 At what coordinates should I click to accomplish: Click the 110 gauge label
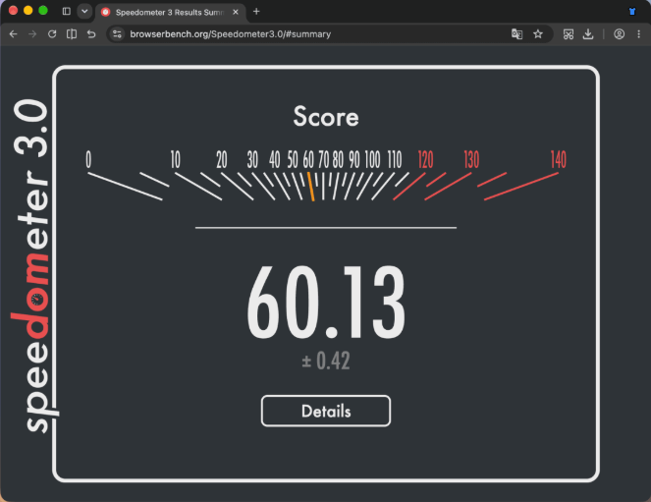coord(395,159)
